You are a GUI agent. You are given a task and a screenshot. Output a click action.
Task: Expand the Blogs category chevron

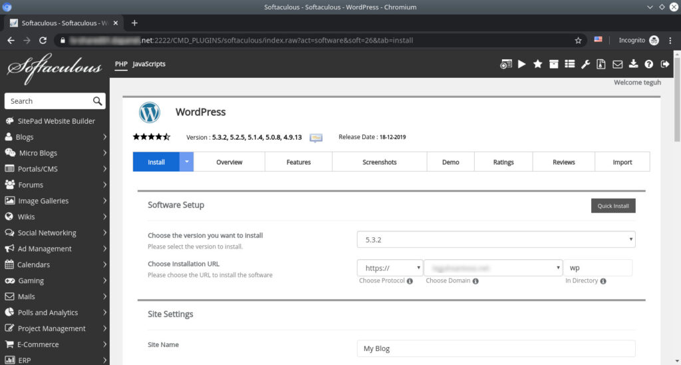pos(104,137)
